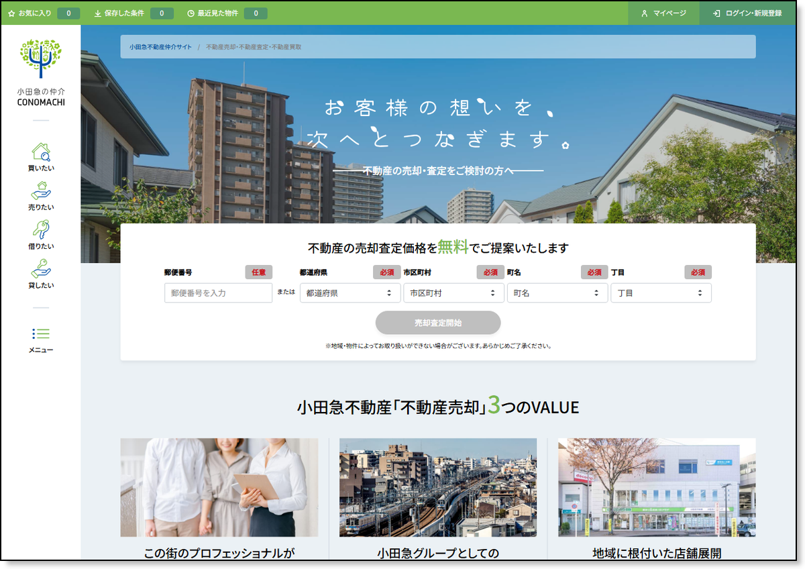Click the 任意 label badge

(x=259, y=272)
